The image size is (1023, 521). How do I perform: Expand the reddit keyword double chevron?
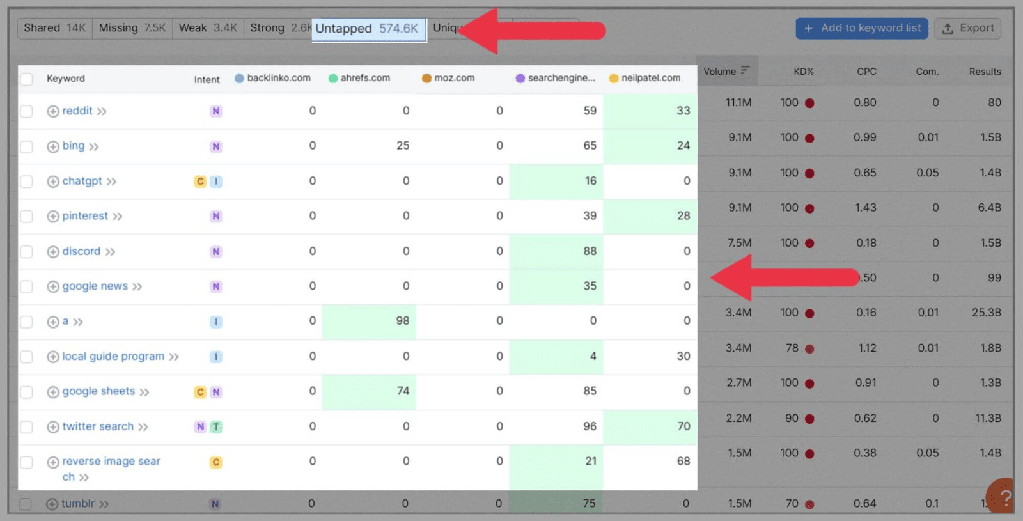102,112
